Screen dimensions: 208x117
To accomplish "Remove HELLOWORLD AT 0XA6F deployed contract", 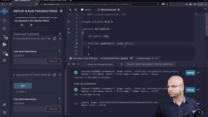I will 60,75.
